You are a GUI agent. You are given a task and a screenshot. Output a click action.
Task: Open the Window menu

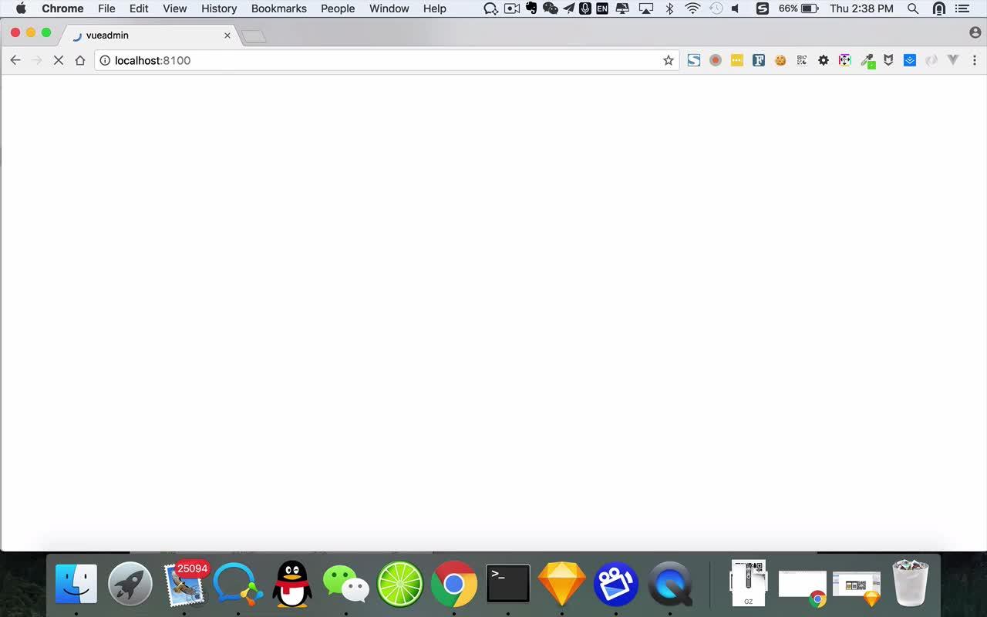click(389, 8)
